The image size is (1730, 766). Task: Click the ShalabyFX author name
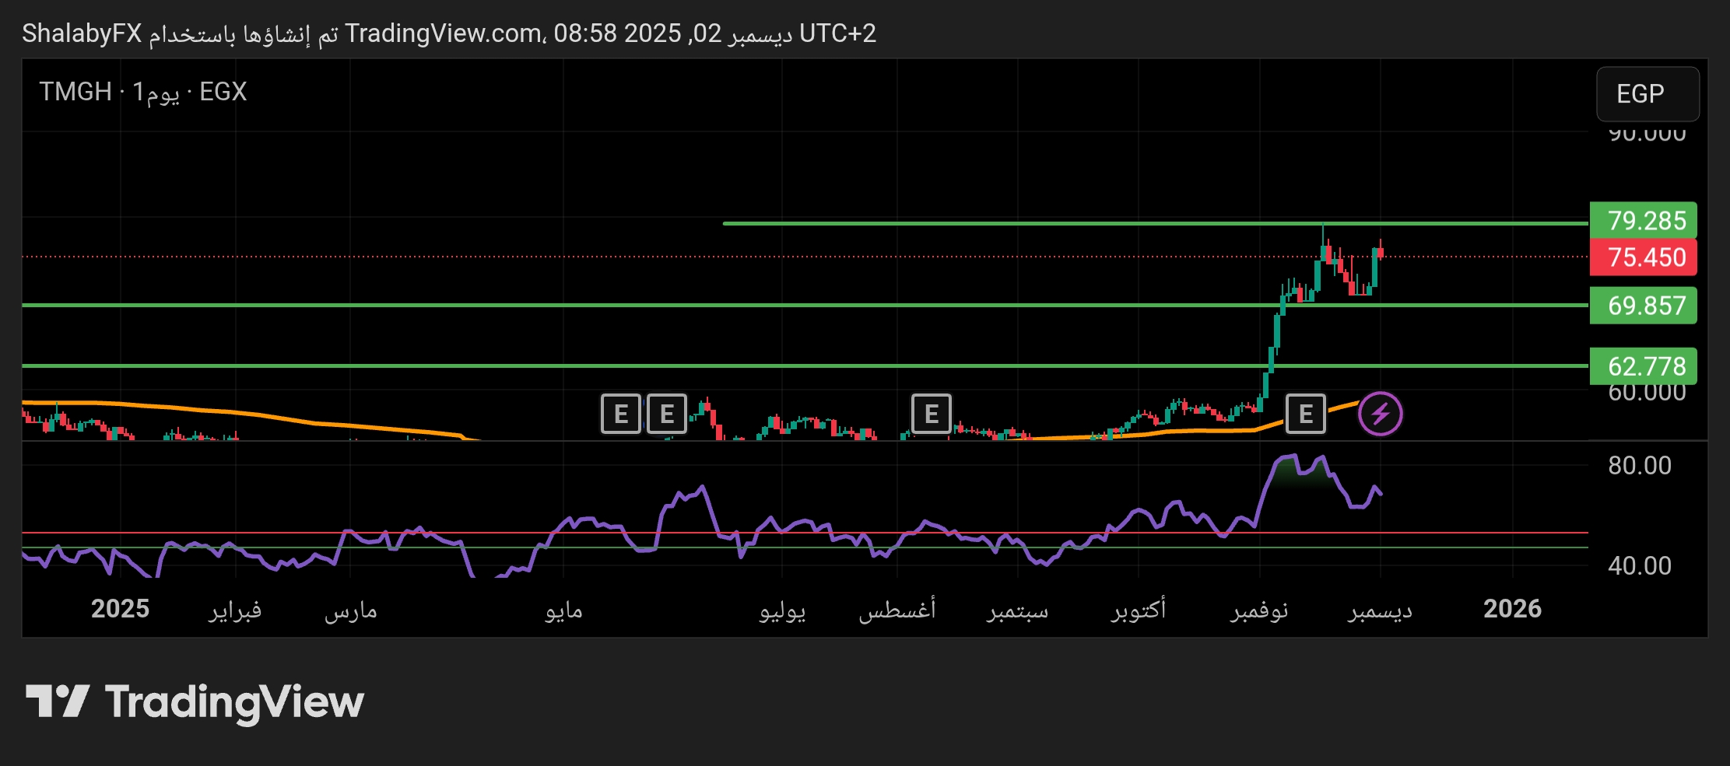point(82,33)
